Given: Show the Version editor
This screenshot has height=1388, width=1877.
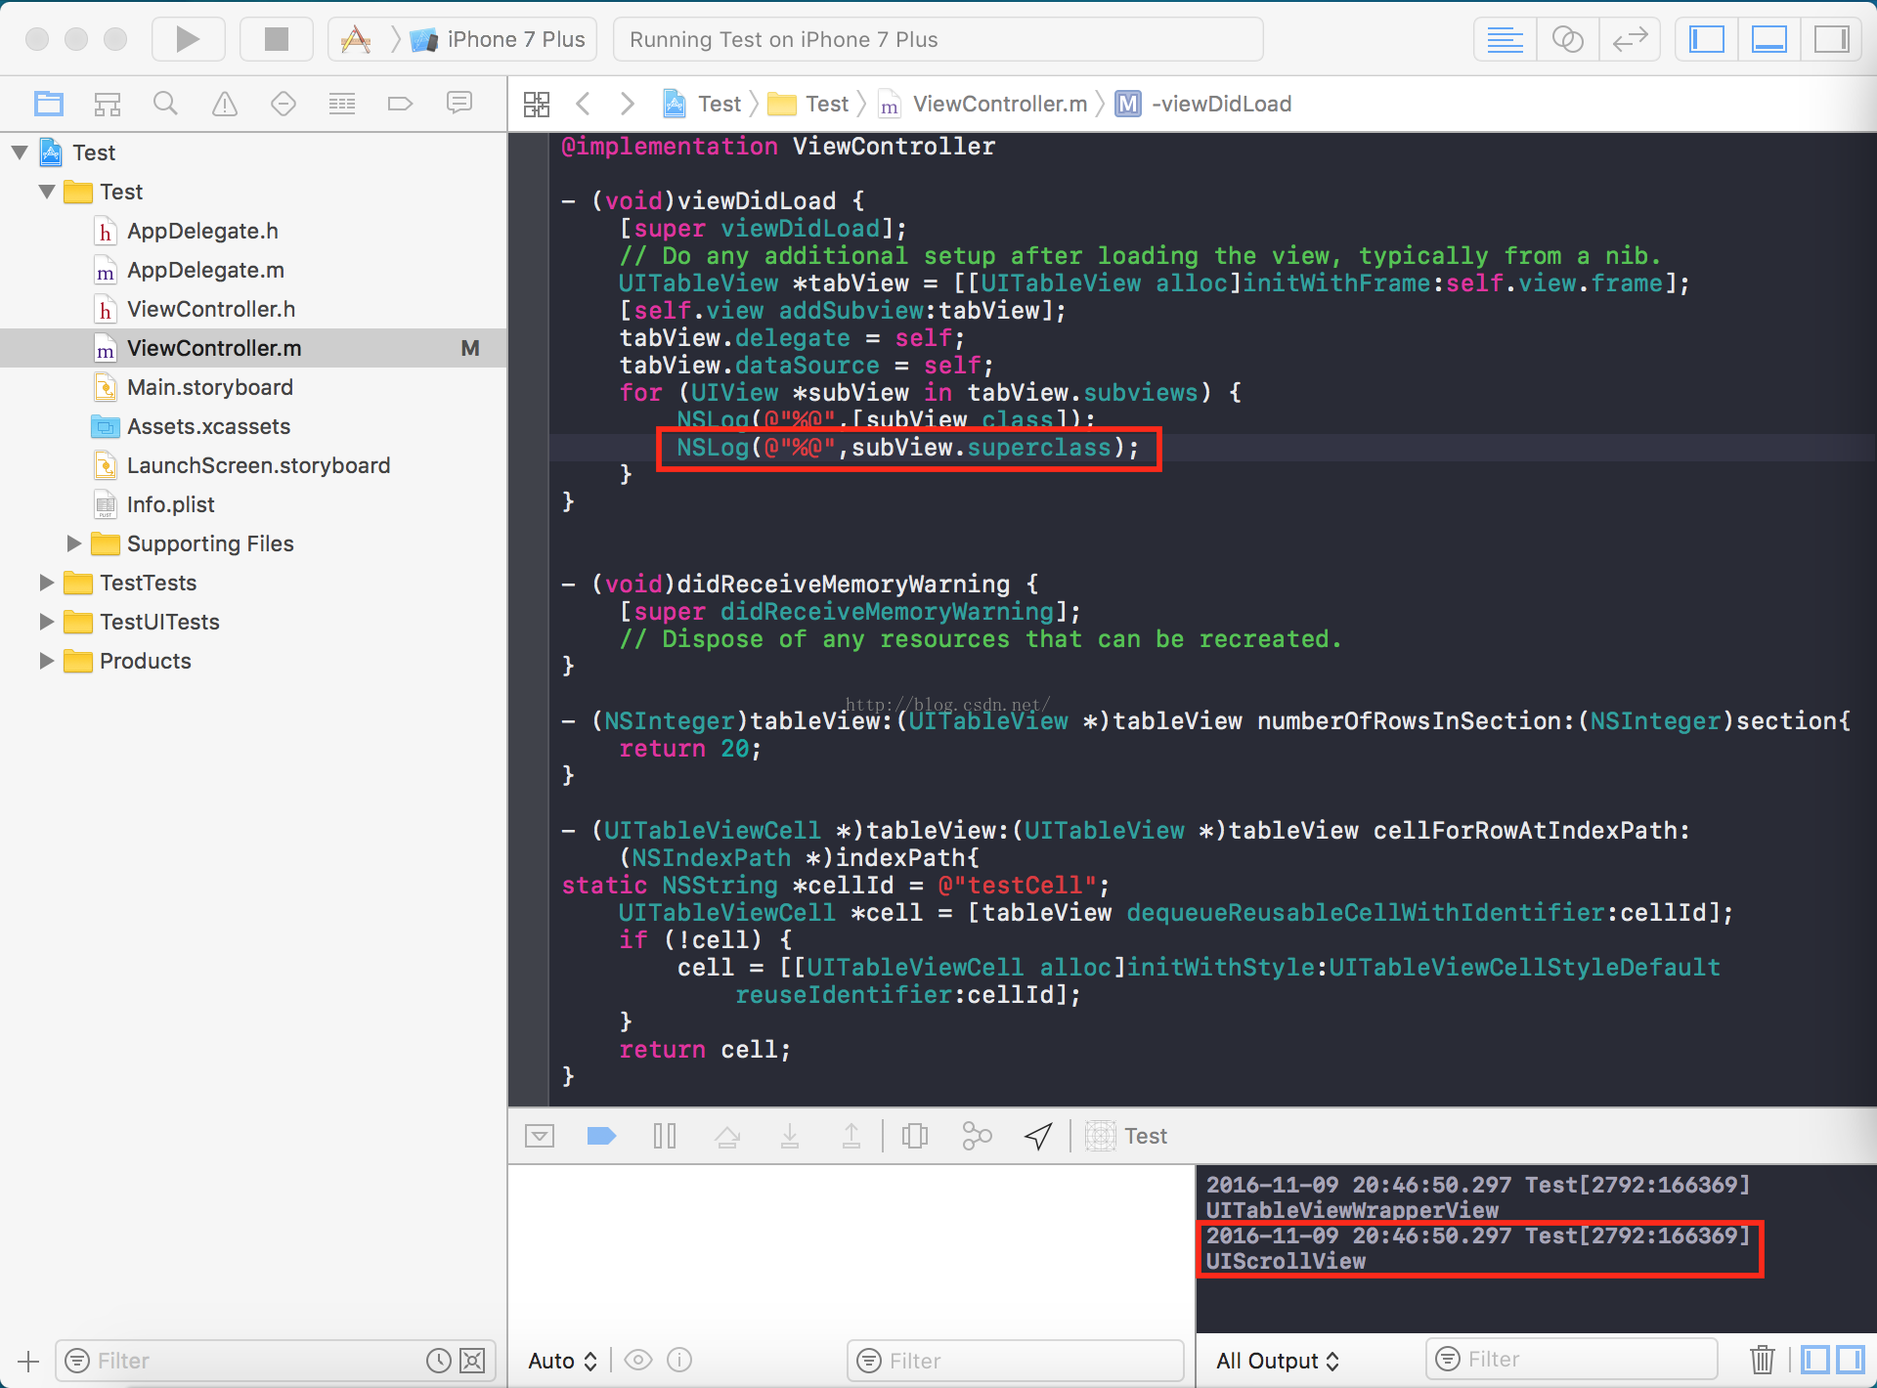Looking at the screenshot, I should click(x=1630, y=40).
